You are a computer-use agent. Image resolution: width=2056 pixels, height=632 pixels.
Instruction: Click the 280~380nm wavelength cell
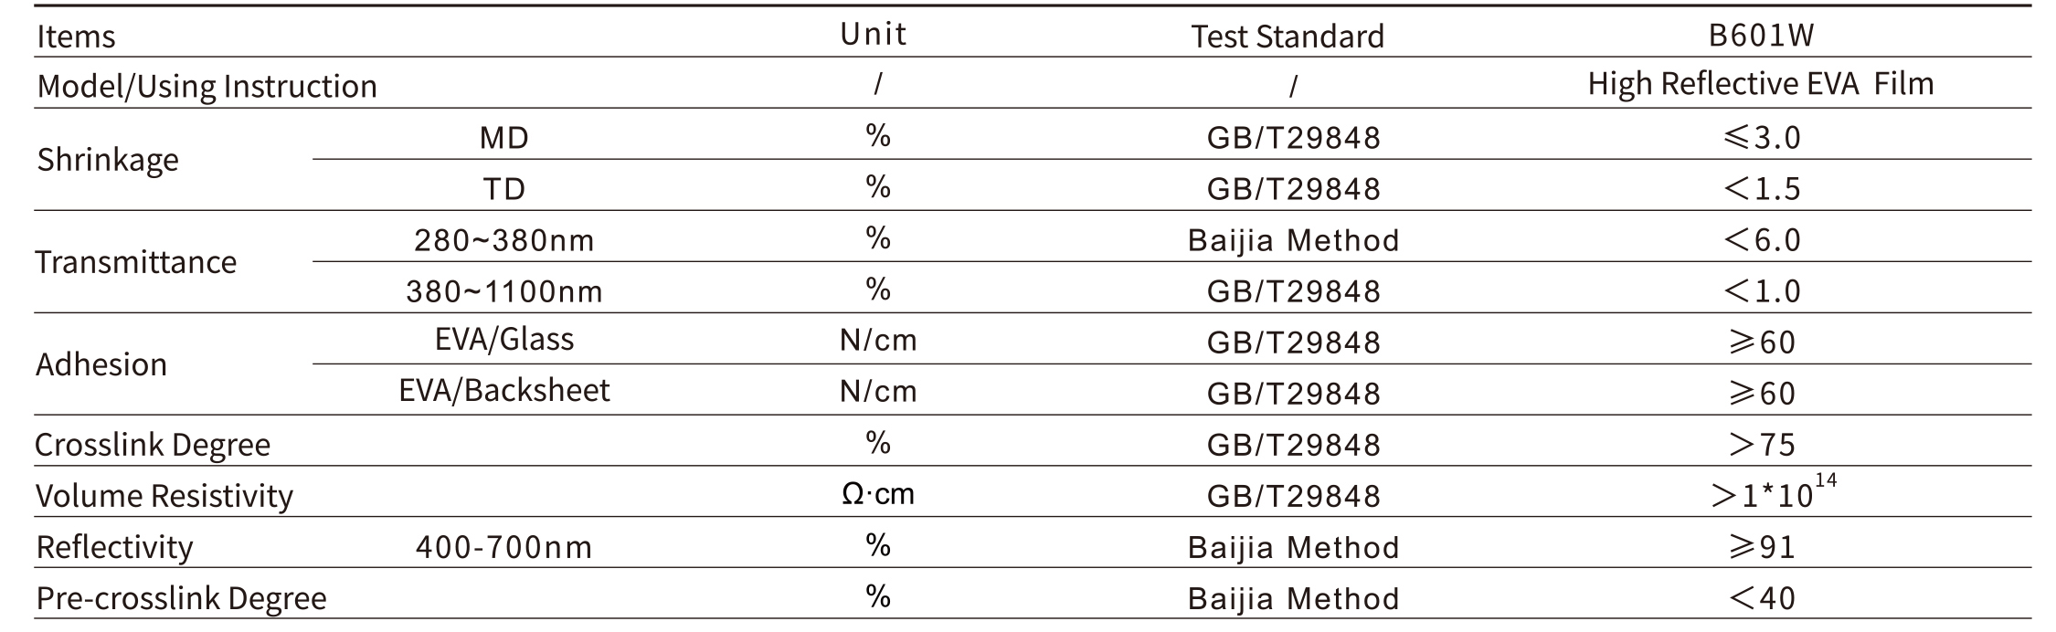click(504, 240)
